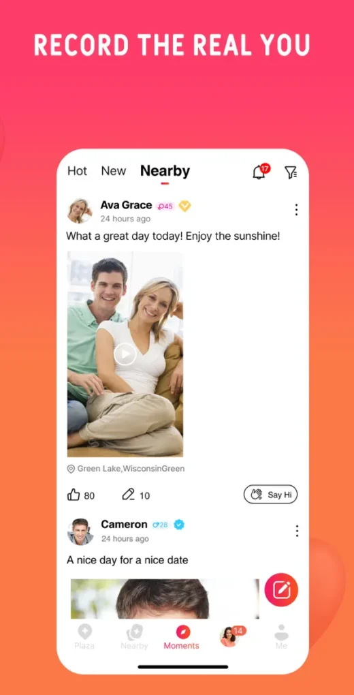This screenshot has width=354, height=695.
Task: Open the filter funnel icon
Action: point(291,172)
